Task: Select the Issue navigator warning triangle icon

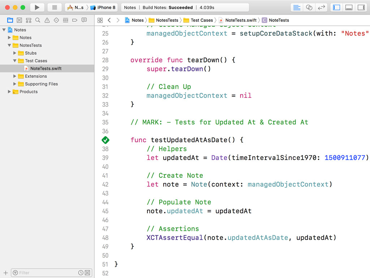Action: coord(47,20)
